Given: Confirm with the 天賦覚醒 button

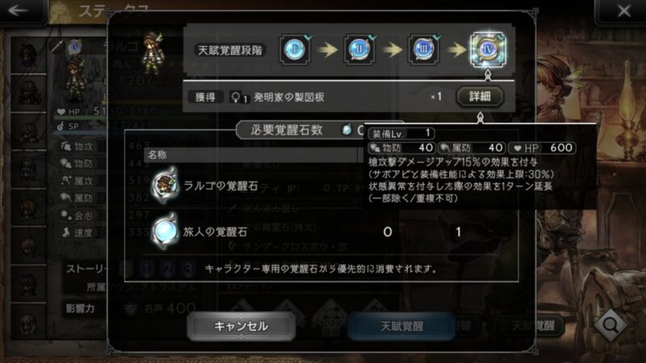Looking at the screenshot, I should 401,327.
